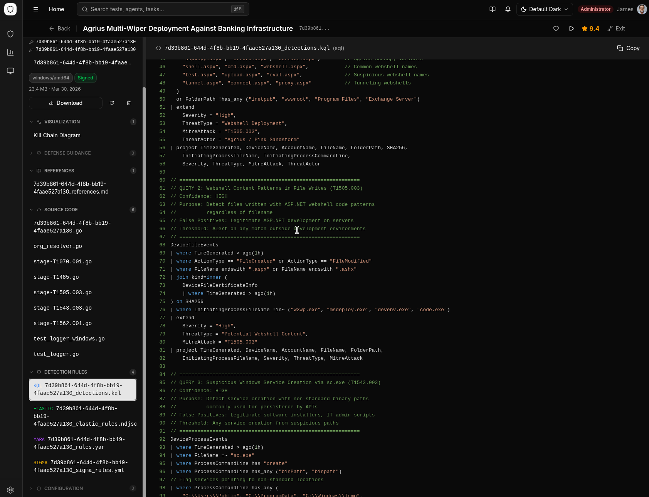Open notifications bell
The height and width of the screenshot is (497, 649).
508,9
